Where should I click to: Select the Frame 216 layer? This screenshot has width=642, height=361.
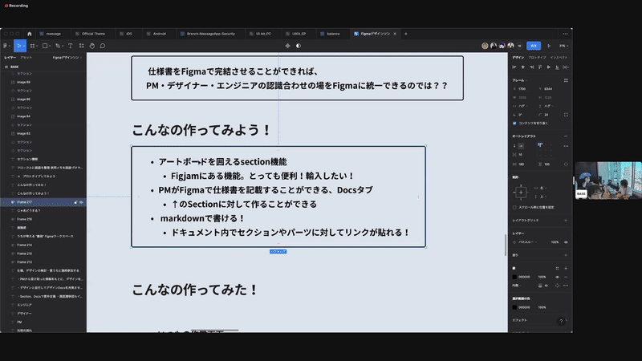pyautogui.click(x=25, y=219)
